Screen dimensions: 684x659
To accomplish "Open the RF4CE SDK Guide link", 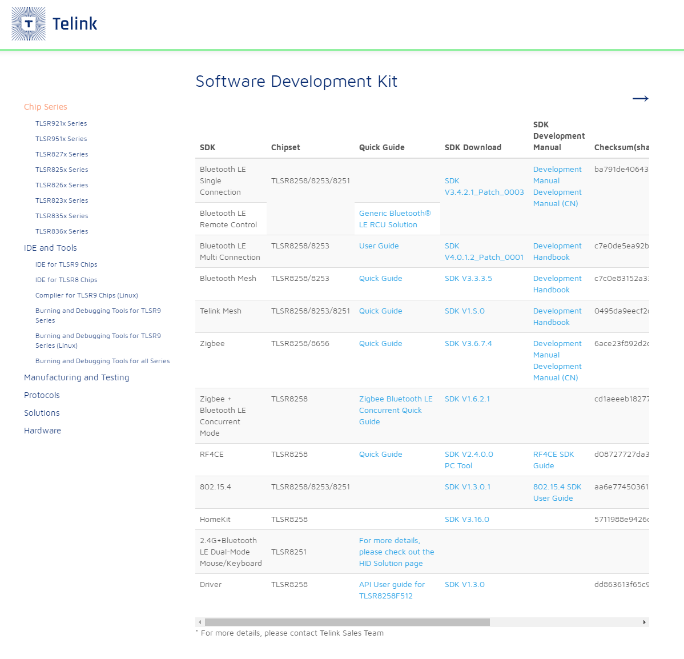I will click(x=553, y=460).
